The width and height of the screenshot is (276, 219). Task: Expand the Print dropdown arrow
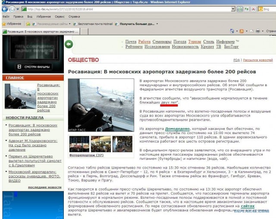click(263, 31)
